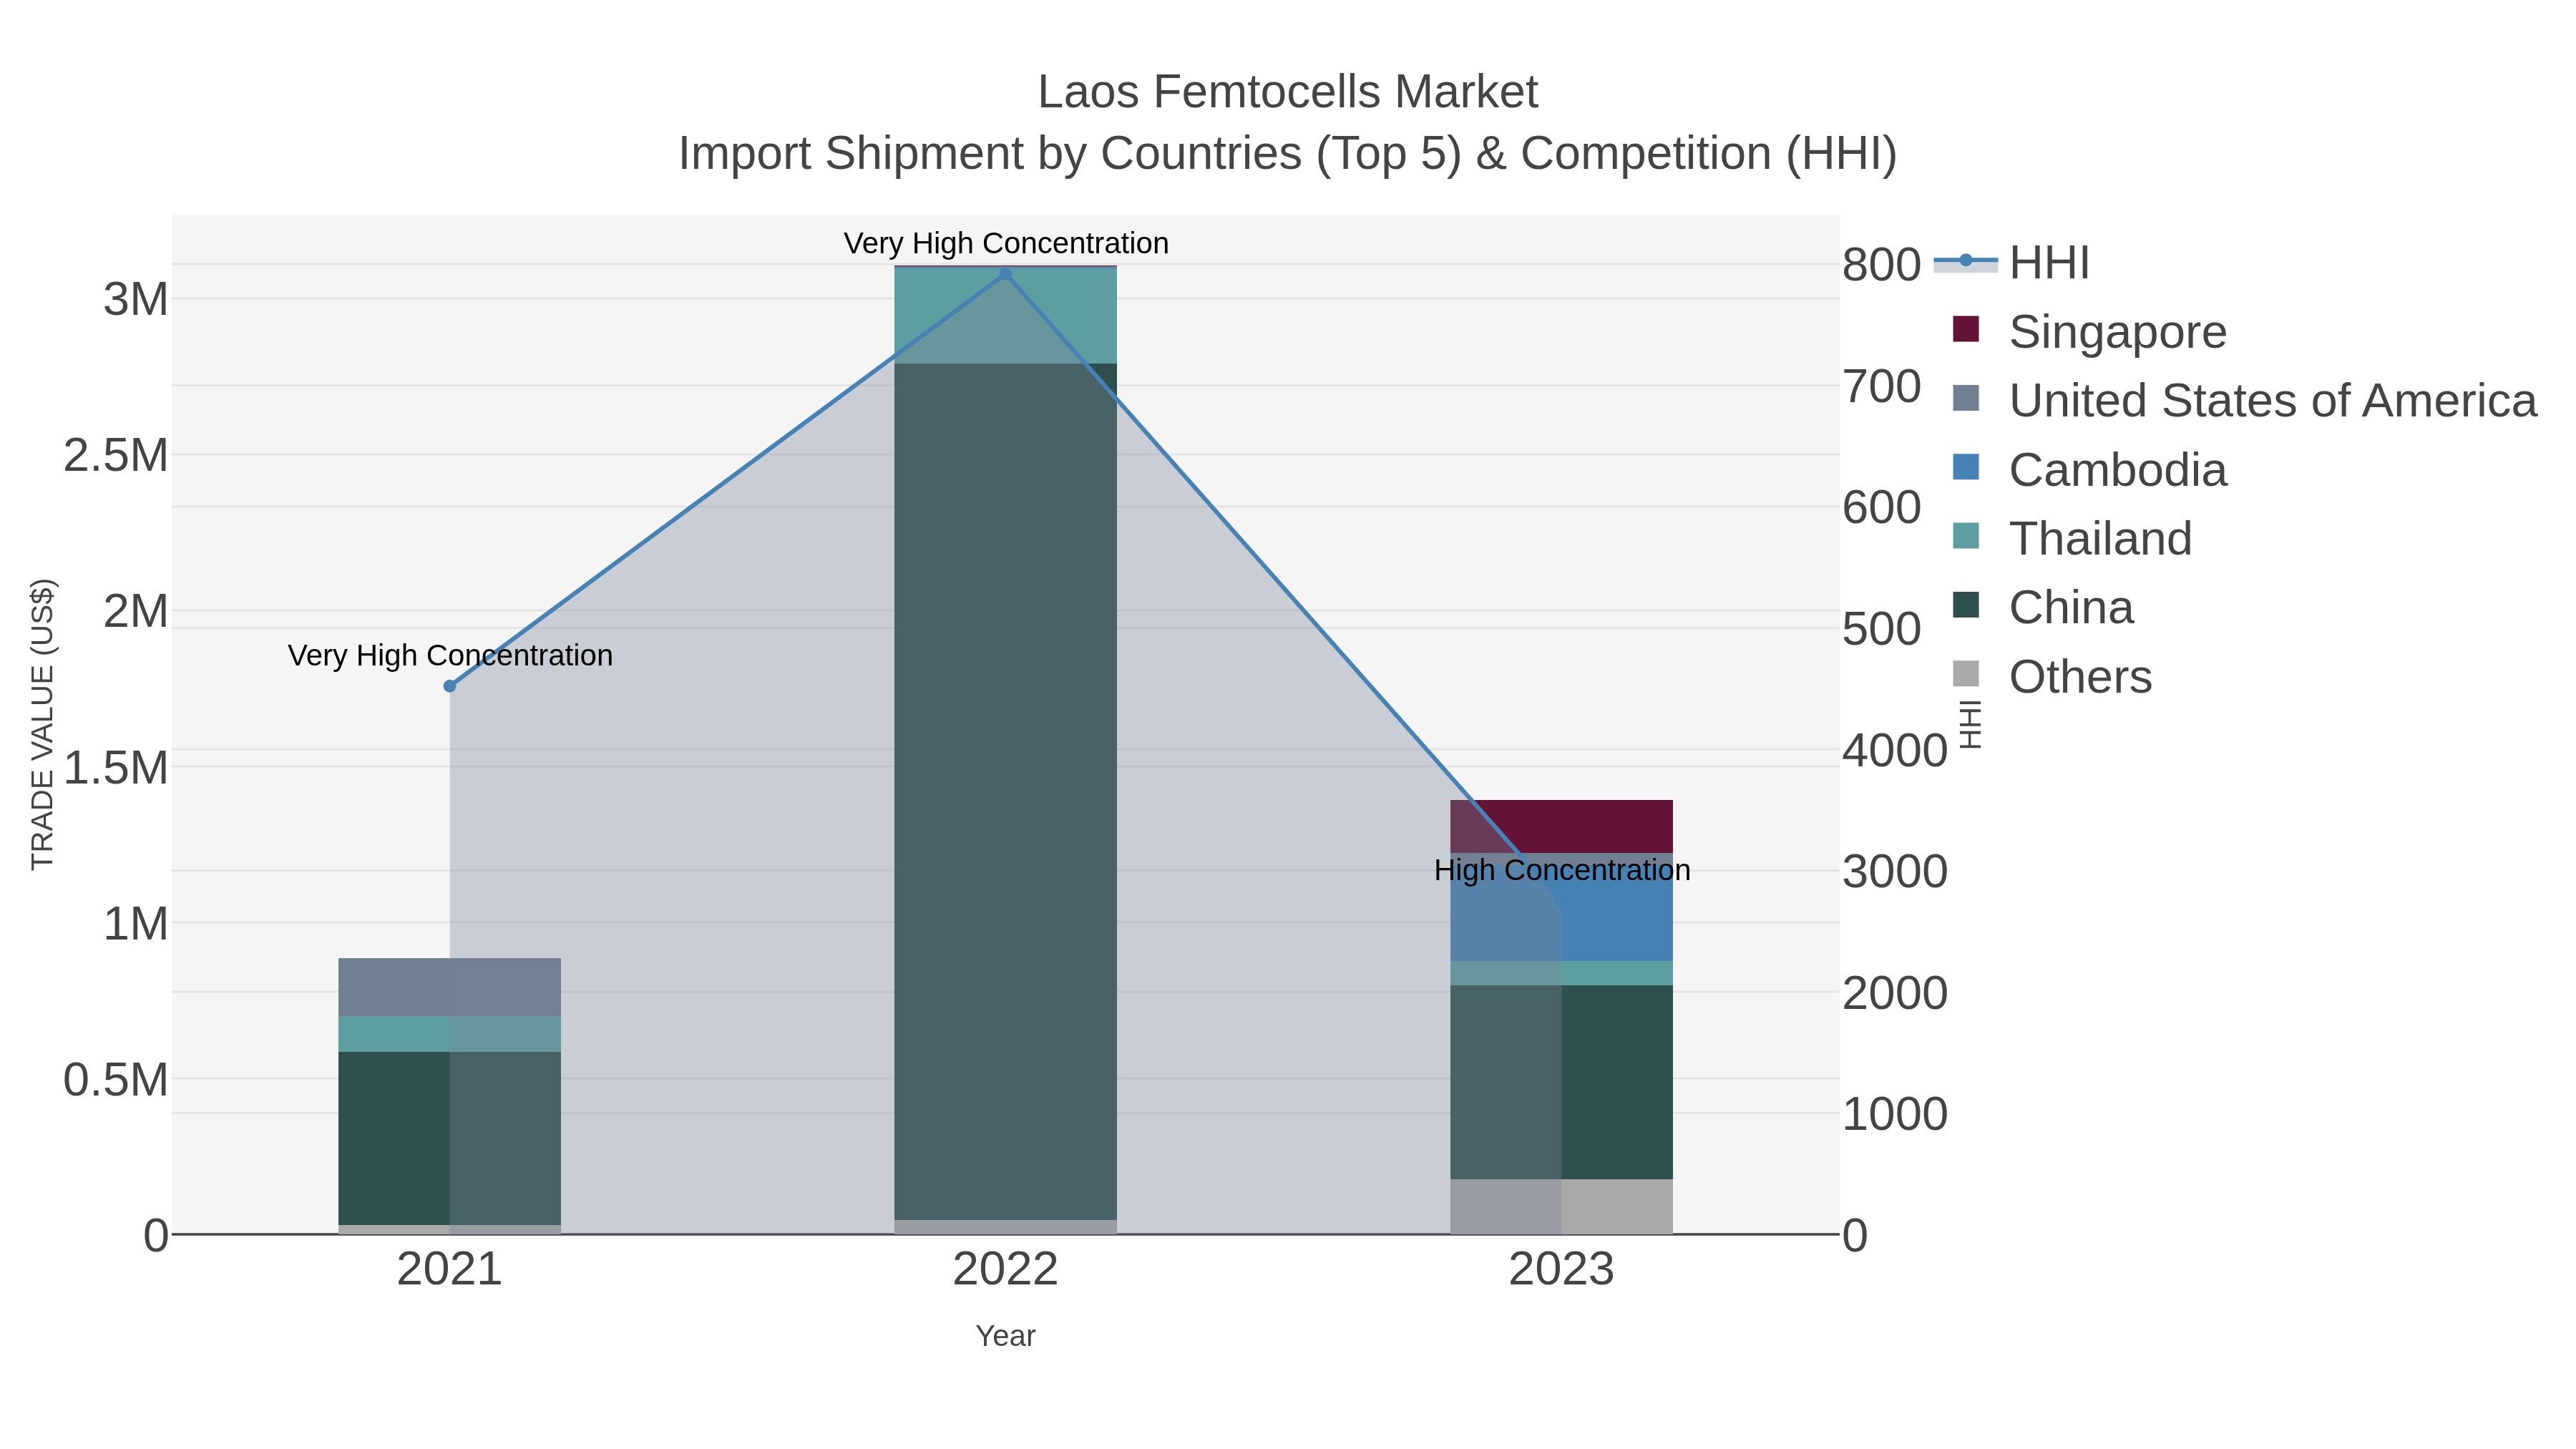The width and height of the screenshot is (2576, 1449).
Task: Click the Thailand segment in 2021 bar
Action: pos(450,1034)
